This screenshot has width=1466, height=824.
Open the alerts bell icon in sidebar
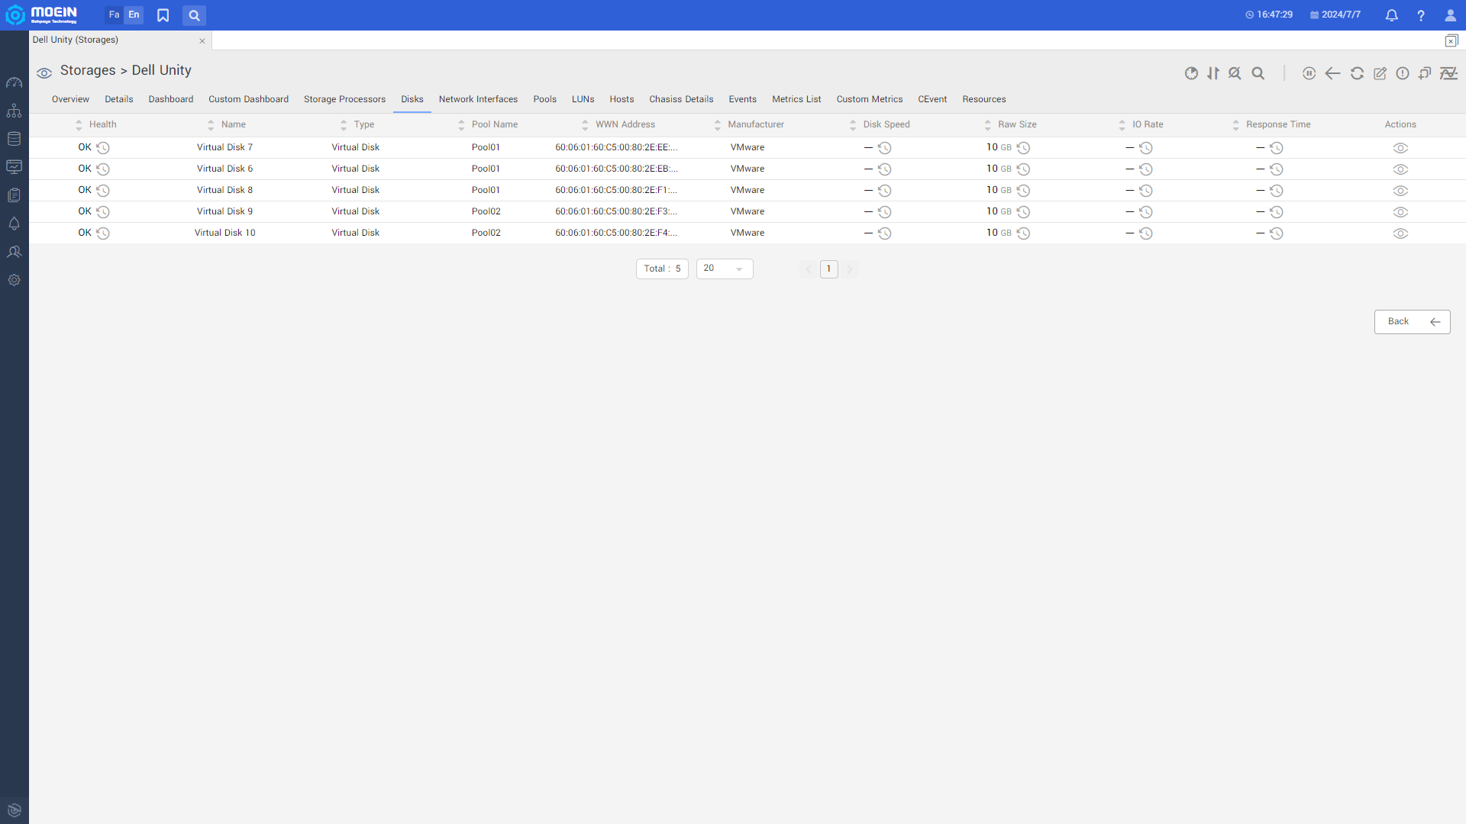(14, 224)
